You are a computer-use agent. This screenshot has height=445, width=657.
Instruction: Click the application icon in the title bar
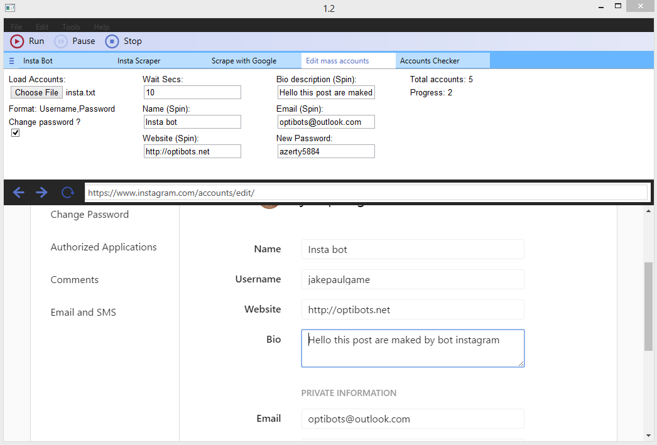pos(10,8)
